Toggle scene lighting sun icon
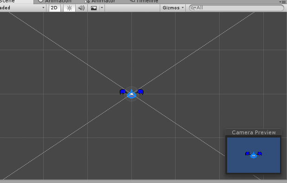This screenshot has height=183, width=287. [x=69, y=8]
